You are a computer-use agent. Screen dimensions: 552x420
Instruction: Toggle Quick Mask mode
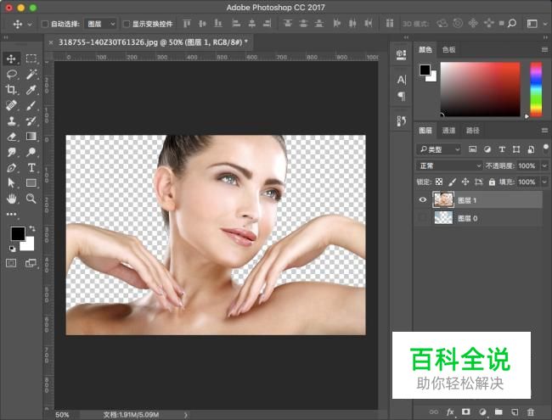click(x=11, y=263)
